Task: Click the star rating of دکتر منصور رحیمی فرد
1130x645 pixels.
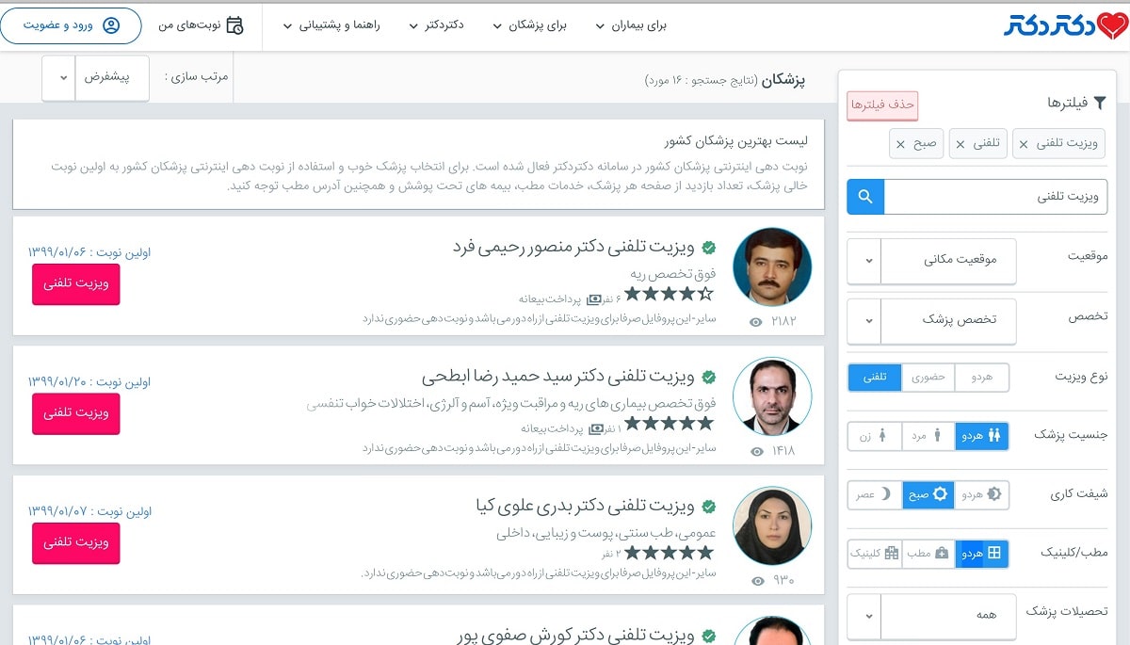Action: pos(670,295)
